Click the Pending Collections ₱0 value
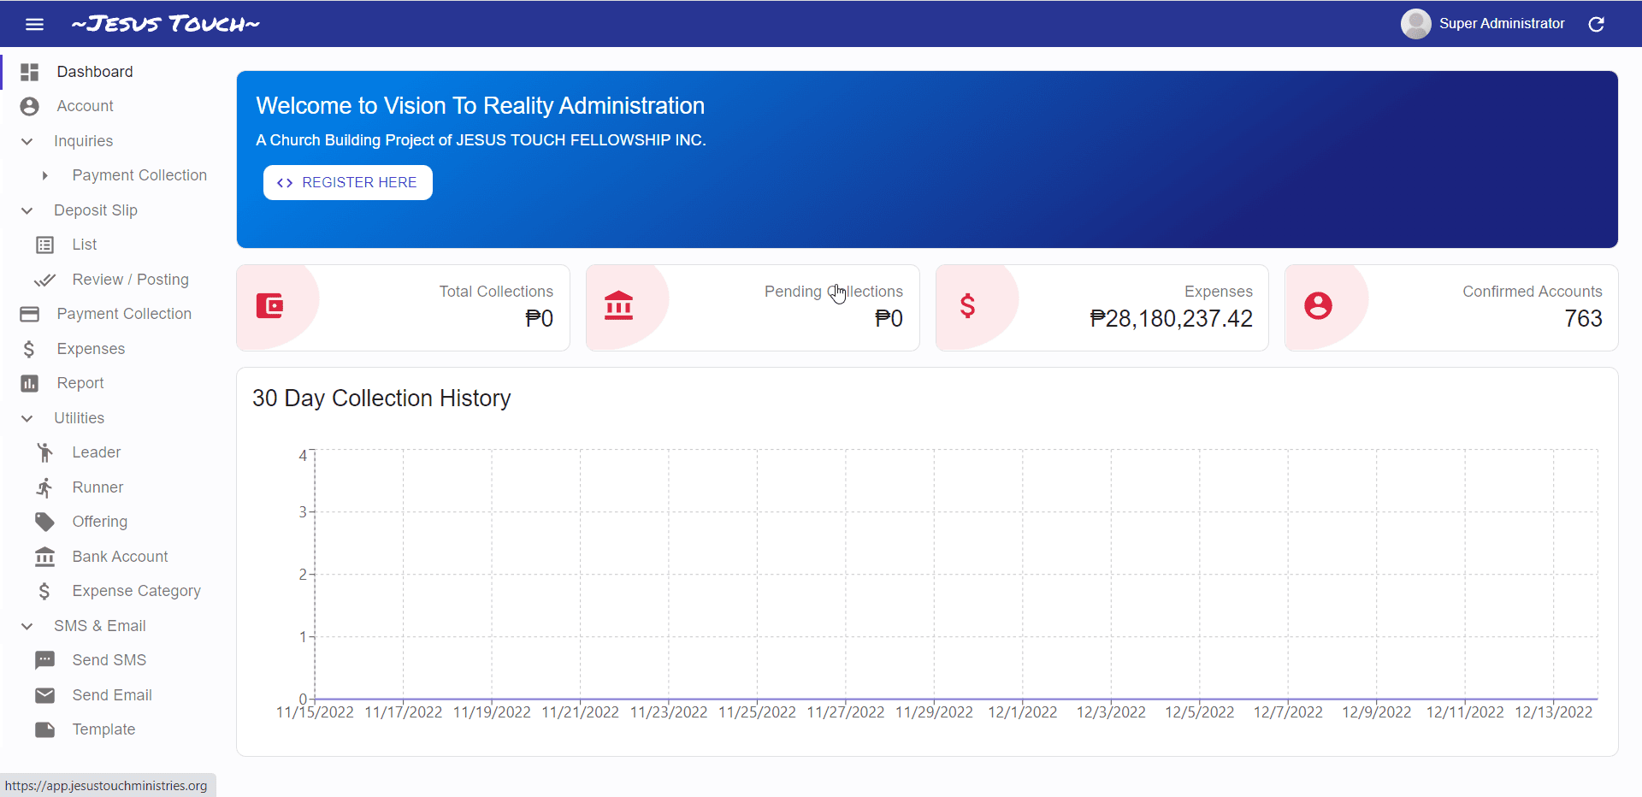Screen dimensions: 1642x797 point(889,319)
